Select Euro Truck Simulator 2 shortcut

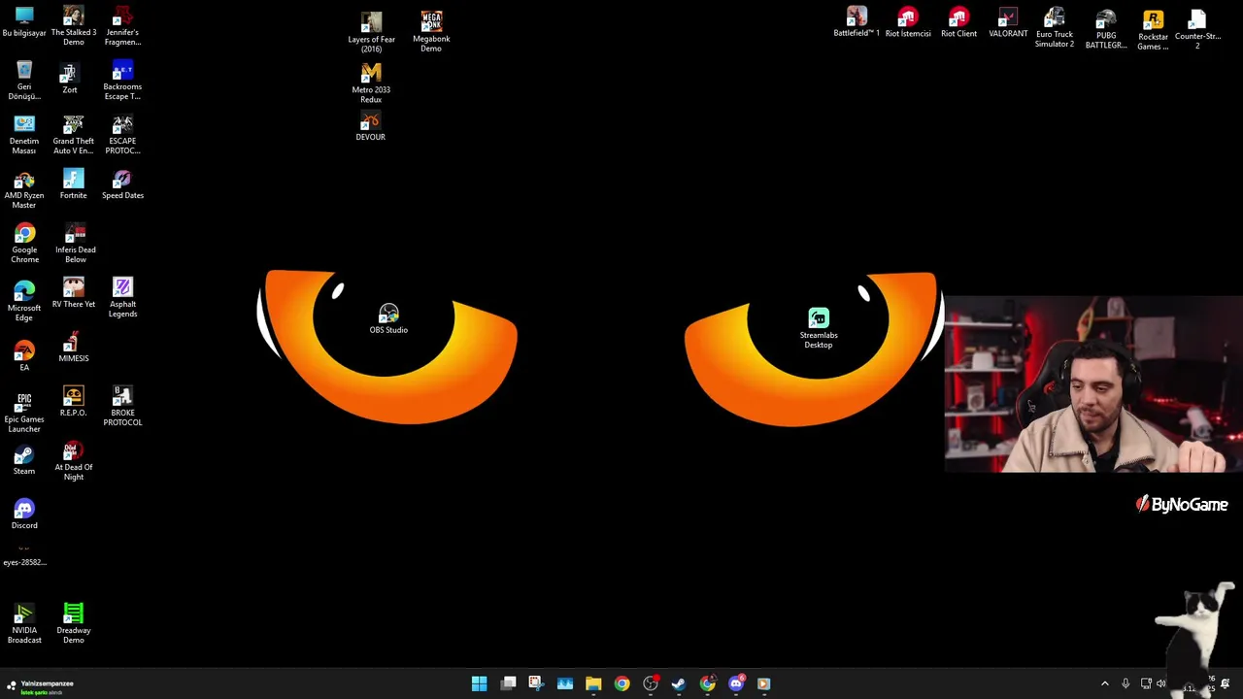click(1055, 28)
